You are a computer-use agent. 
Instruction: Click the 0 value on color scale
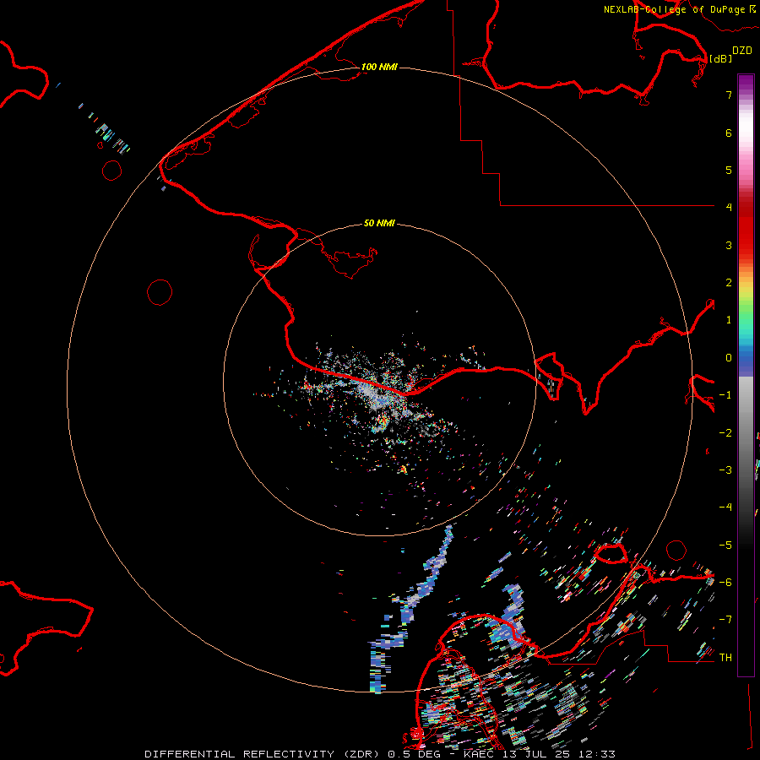tap(729, 358)
